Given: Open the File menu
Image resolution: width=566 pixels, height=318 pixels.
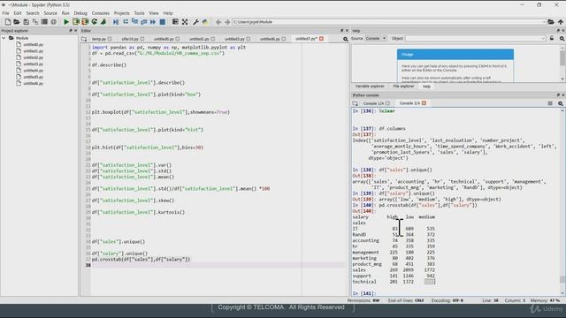Looking at the screenshot, I should tap(6, 13).
